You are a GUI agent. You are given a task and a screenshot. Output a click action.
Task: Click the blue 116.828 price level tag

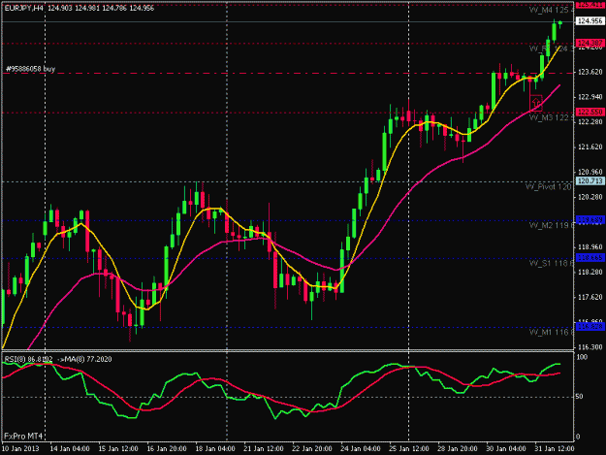point(590,327)
